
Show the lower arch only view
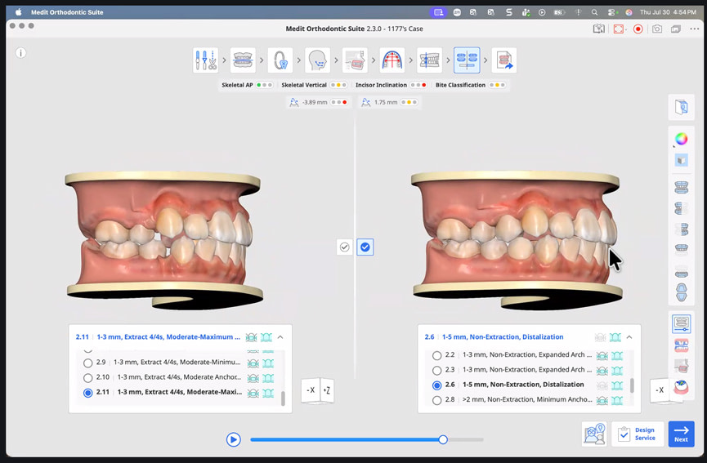(682, 273)
